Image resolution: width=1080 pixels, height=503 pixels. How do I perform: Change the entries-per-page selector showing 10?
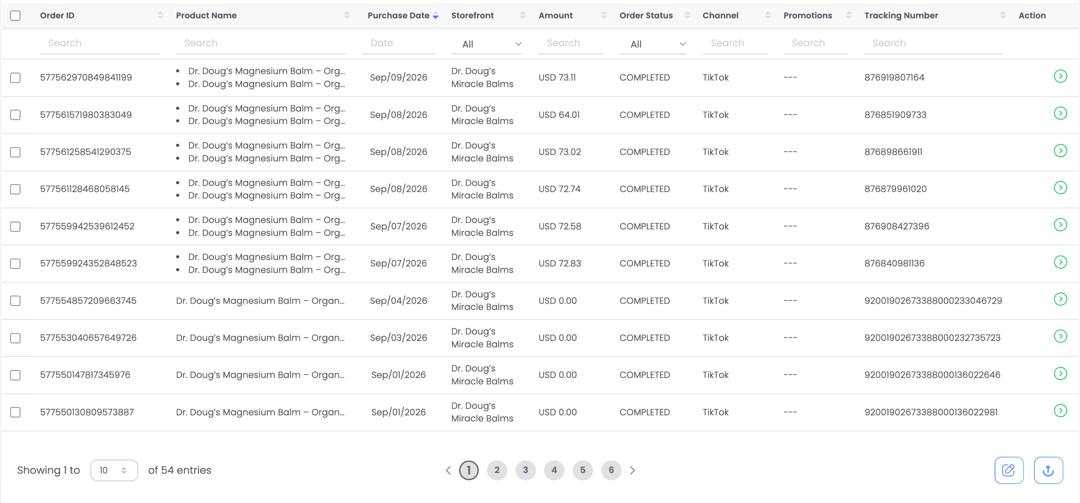114,470
